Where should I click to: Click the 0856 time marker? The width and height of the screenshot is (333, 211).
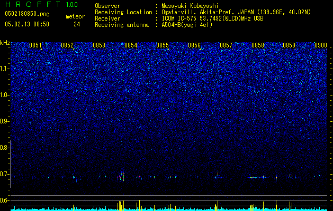click(194, 45)
